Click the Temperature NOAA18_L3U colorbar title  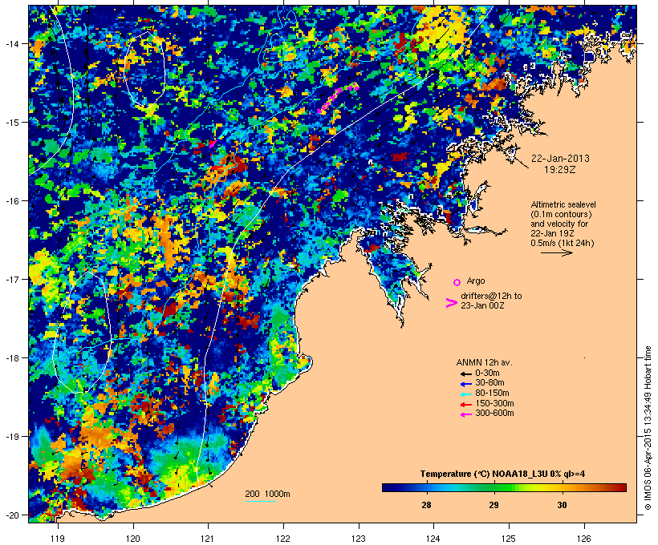tap(503, 474)
